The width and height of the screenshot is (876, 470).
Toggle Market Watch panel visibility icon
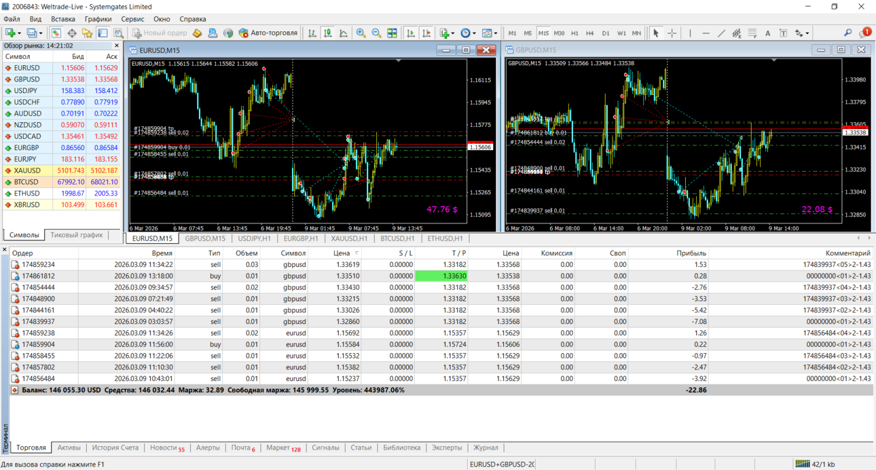click(x=56, y=33)
